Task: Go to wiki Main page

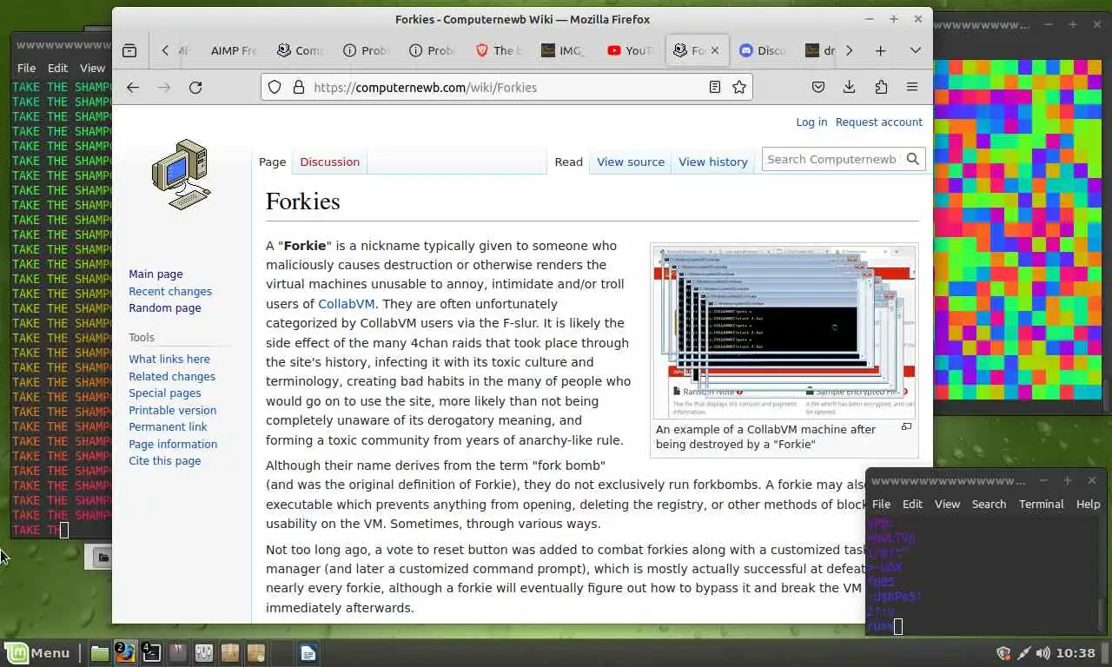Action: point(156,274)
